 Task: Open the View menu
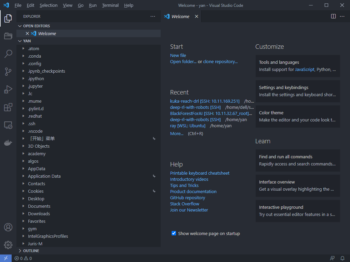point(67,5)
